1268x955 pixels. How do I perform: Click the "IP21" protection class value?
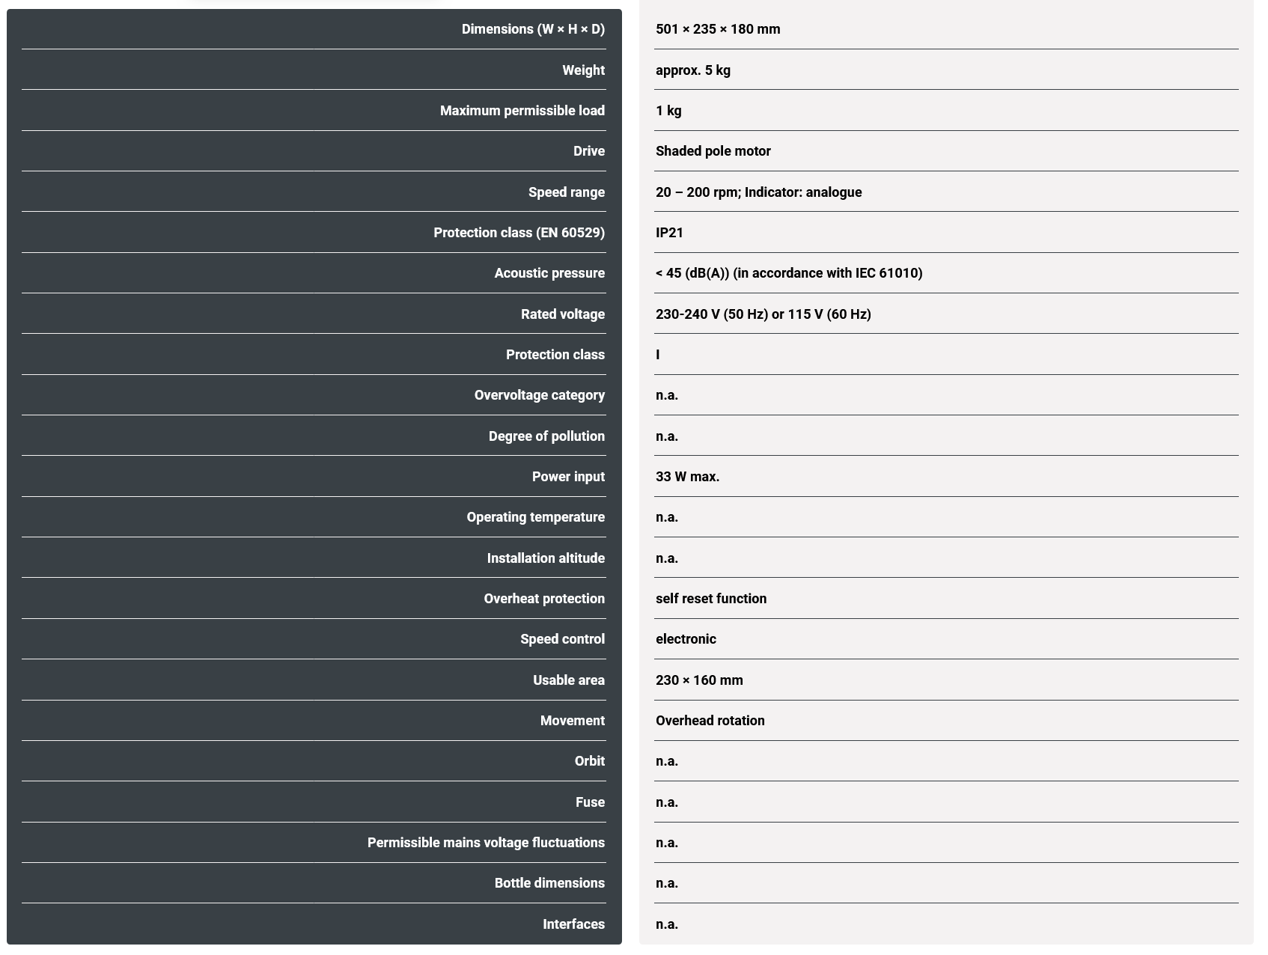tap(669, 233)
